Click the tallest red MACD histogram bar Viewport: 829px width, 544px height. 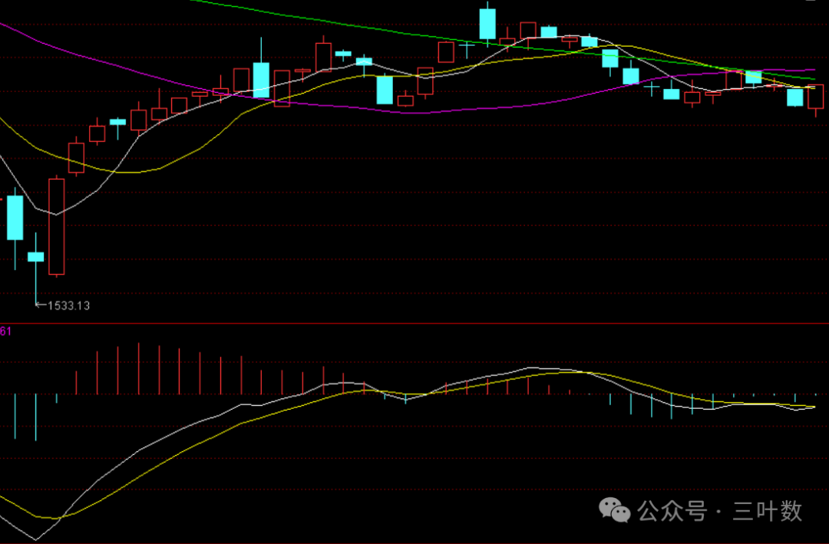[138, 368]
